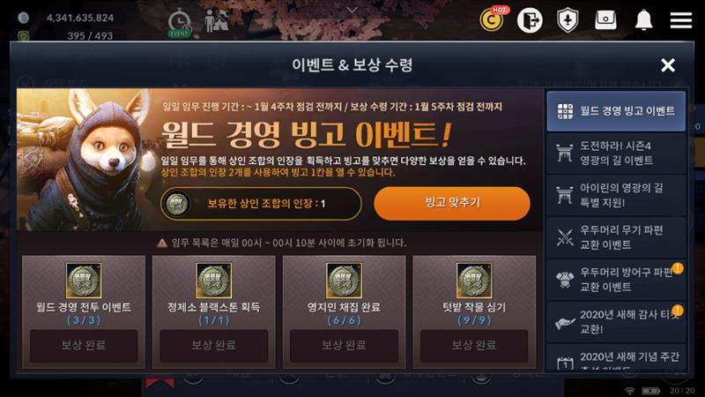Open the mailbox icon in top bar
The height and width of the screenshot is (397, 705).
pyautogui.click(x=605, y=19)
